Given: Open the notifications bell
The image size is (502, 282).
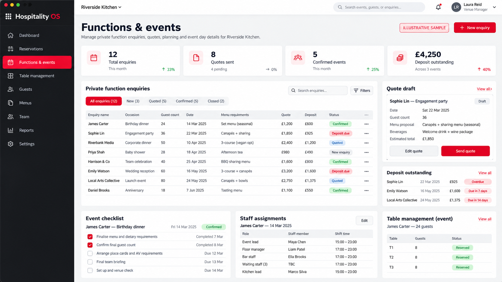Looking at the screenshot, I should pyautogui.click(x=438, y=7).
